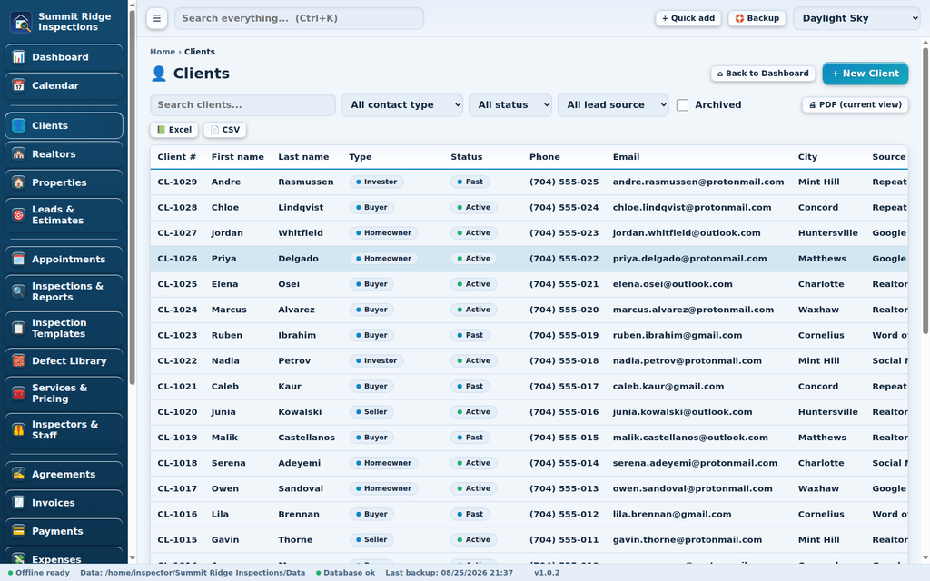The height and width of the screenshot is (581, 930).
Task: Focus the Search clients field
Action: (x=242, y=105)
